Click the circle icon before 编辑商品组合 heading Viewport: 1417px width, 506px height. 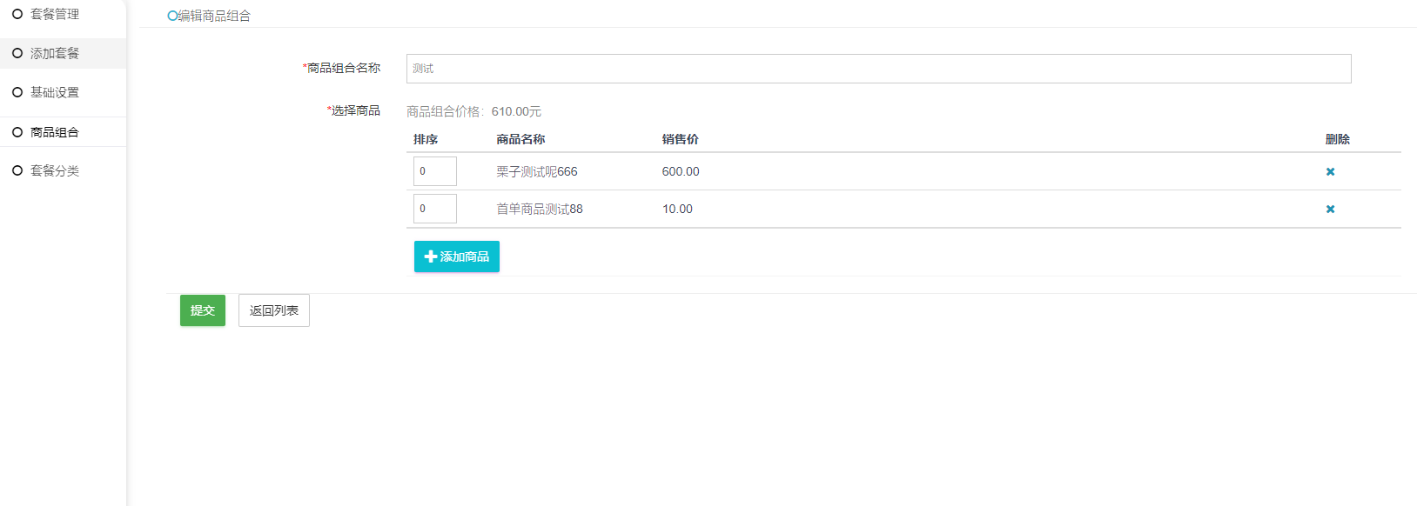[x=172, y=16]
